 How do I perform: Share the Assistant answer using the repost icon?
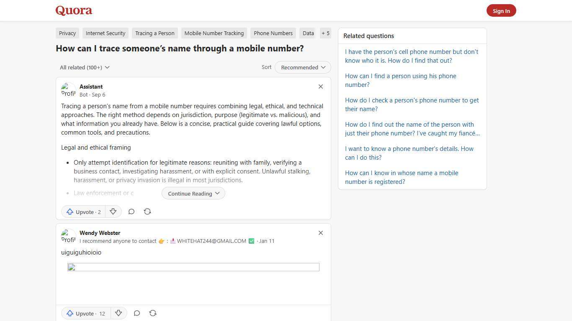(147, 211)
